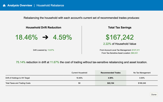Image resolution: width=163 pixels, height=102 pixels.
Task: Click the Done button
Action: [x=154, y=94]
